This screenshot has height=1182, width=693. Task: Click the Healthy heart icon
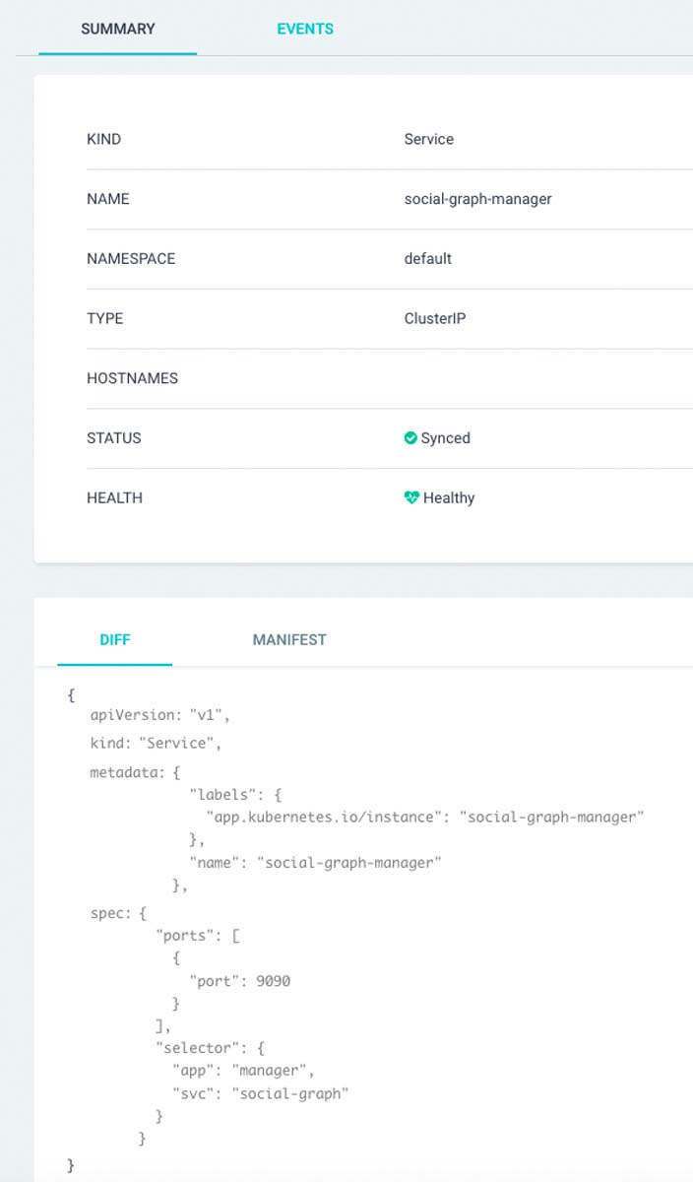pos(411,498)
